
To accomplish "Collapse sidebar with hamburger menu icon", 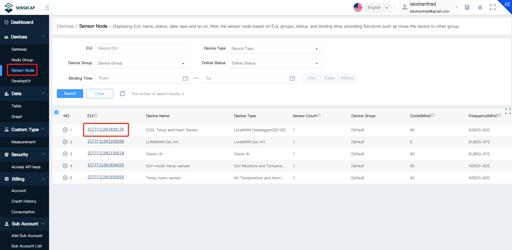I will (47, 8).
